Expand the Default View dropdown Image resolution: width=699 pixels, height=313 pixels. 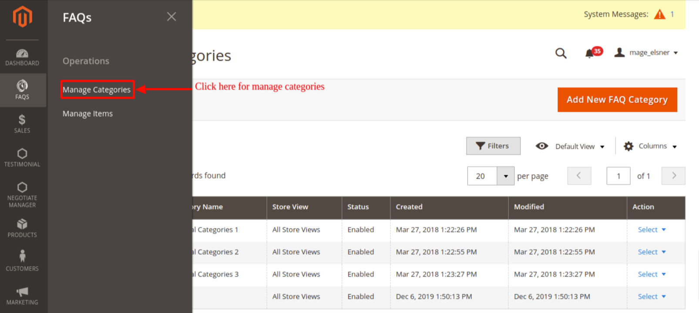570,147
